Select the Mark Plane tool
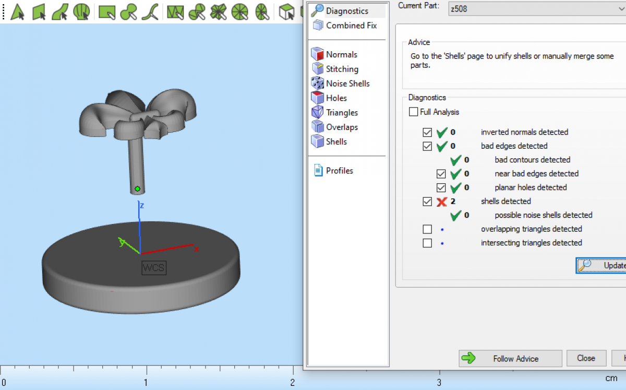The image size is (626, 390). tap(39, 11)
